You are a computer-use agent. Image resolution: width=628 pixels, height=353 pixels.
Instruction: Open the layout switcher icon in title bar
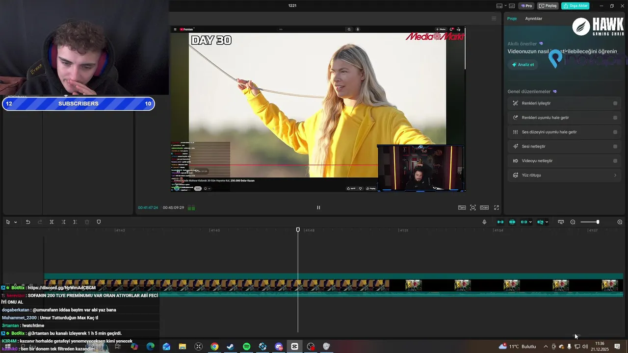pyautogui.click(x=499, y=6)
